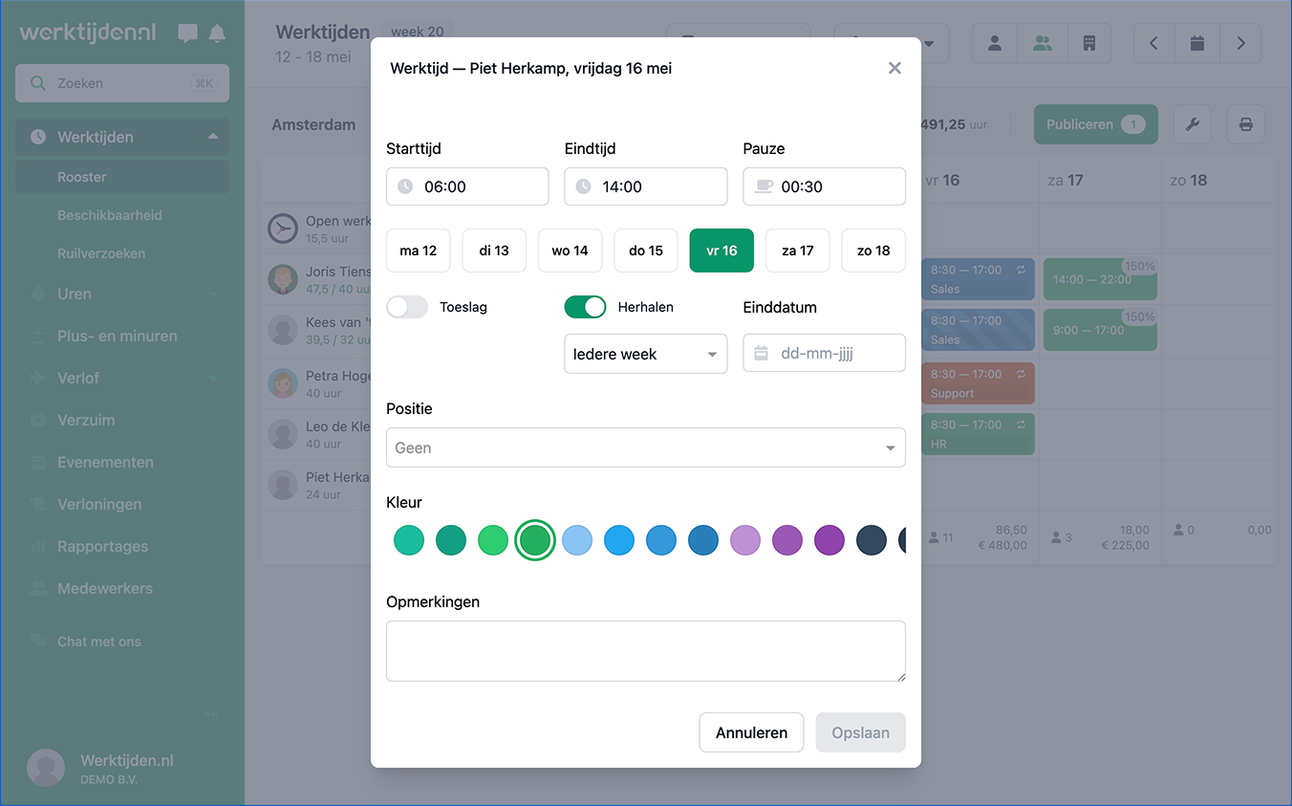Viewport: 1292px width, 806px height.
Task: Switch to single employee view icon
Action: [995, 43]
